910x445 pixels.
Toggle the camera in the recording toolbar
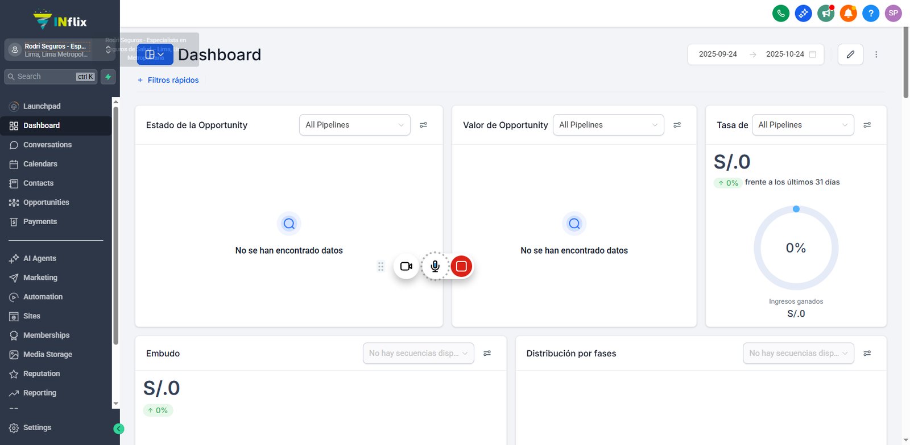(x=406, y=266)
